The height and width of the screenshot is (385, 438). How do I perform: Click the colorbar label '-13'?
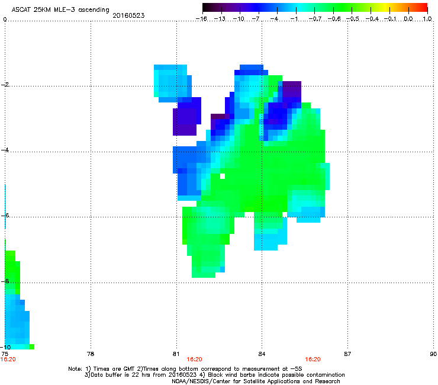(220, 19)
